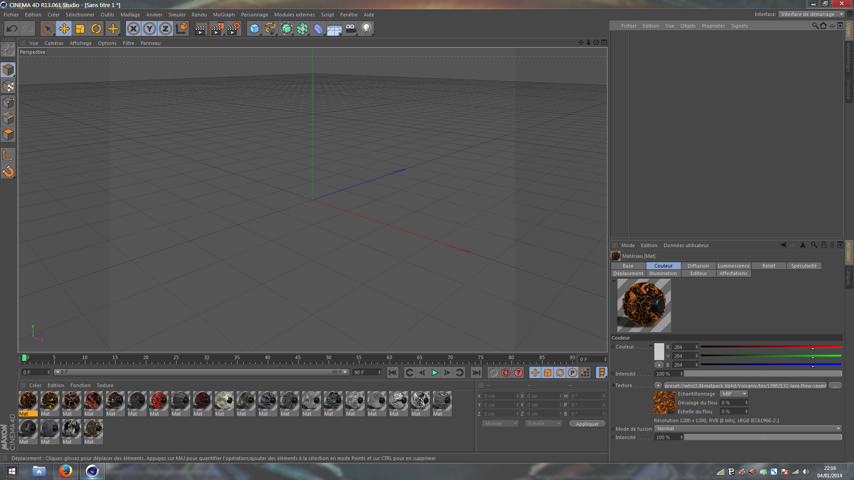Add a Cube primitive from the toolbar

[254, 28]
